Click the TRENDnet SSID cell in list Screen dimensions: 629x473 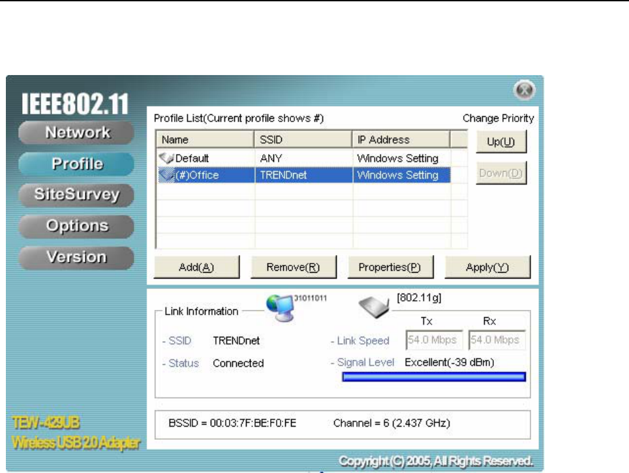pos(283,175)
